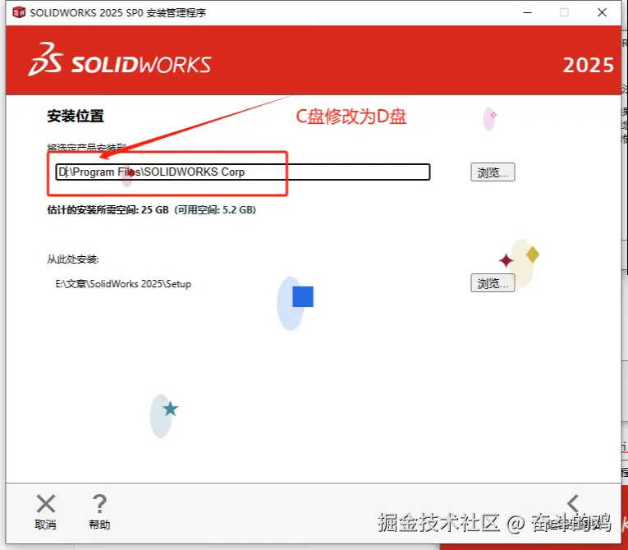Click the 2025 year text in banner
This screenshot has height=550, width=628.
point(588,66)
